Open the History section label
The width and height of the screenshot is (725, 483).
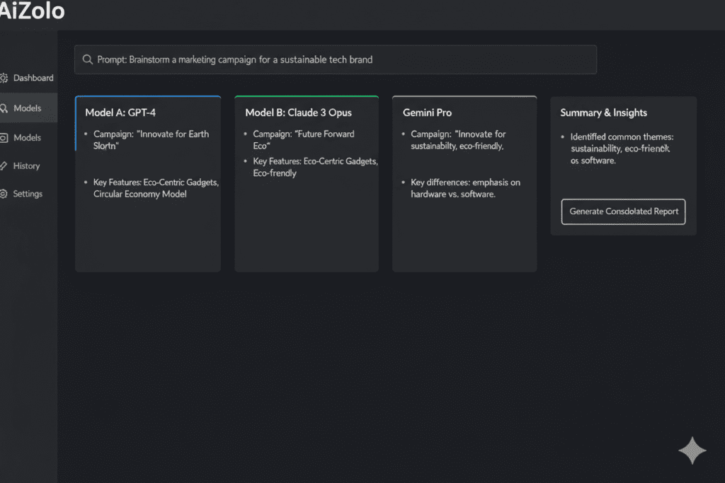point(27,165)
